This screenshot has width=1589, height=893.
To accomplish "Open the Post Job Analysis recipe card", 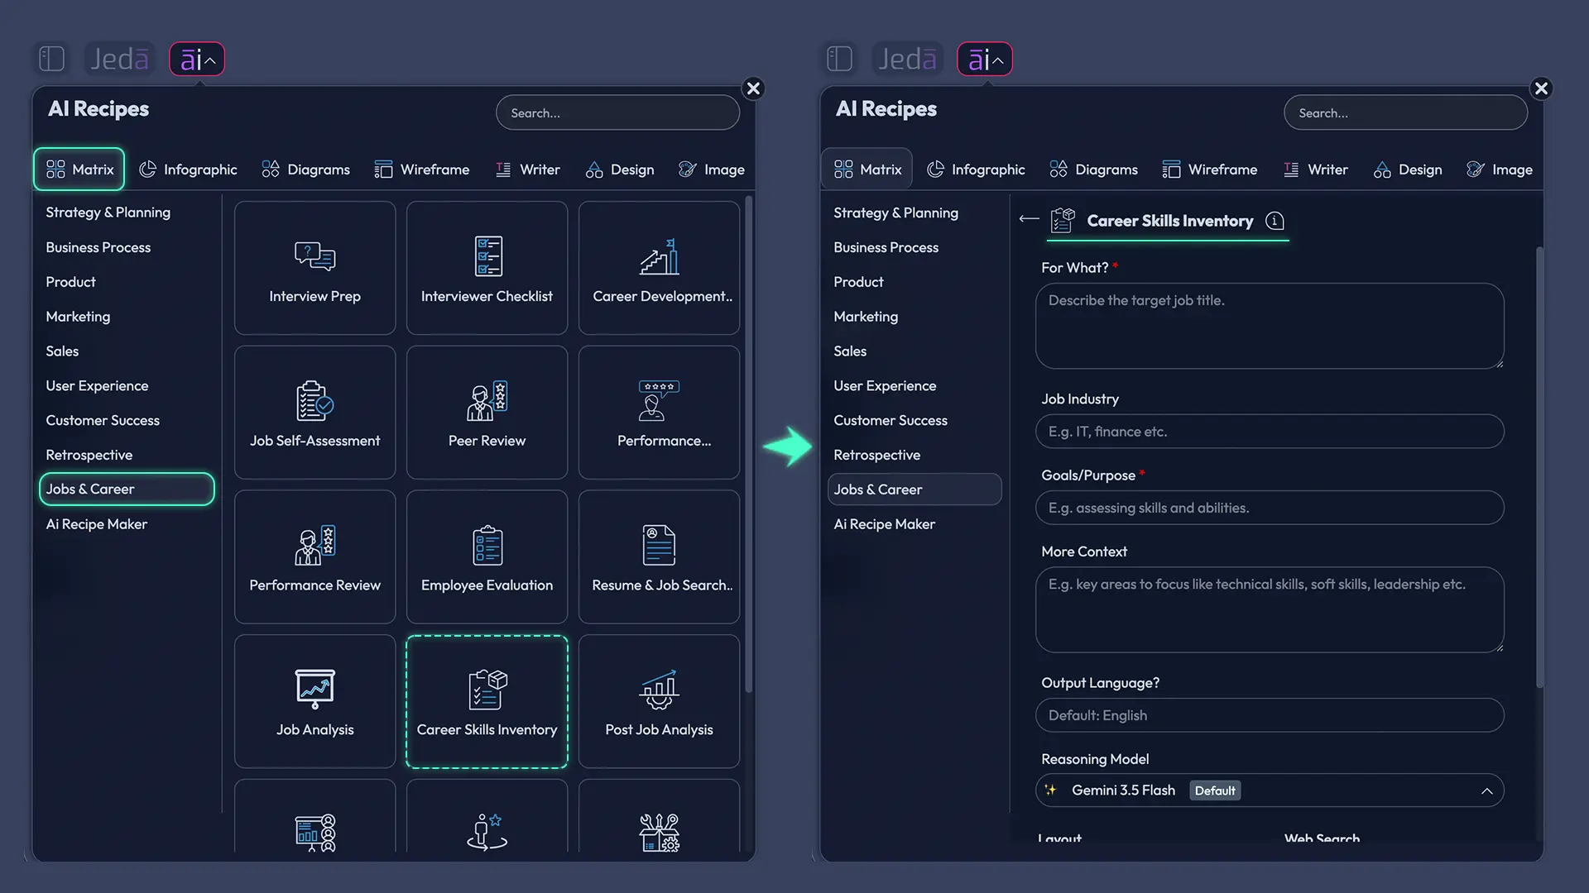I will [x=659, y=701].
